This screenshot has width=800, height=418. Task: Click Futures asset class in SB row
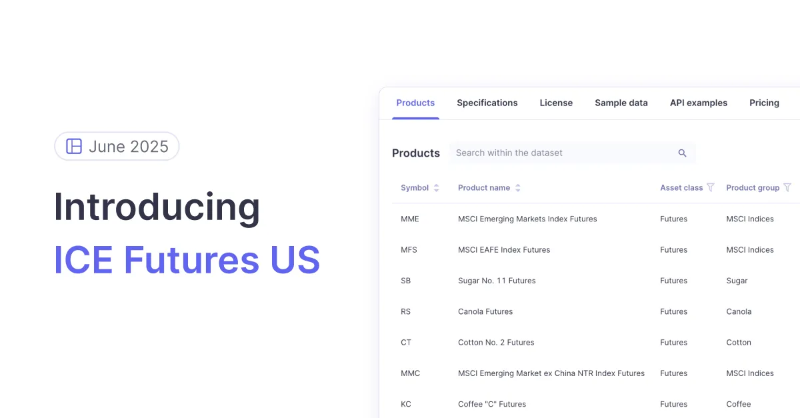pos(673,281)
